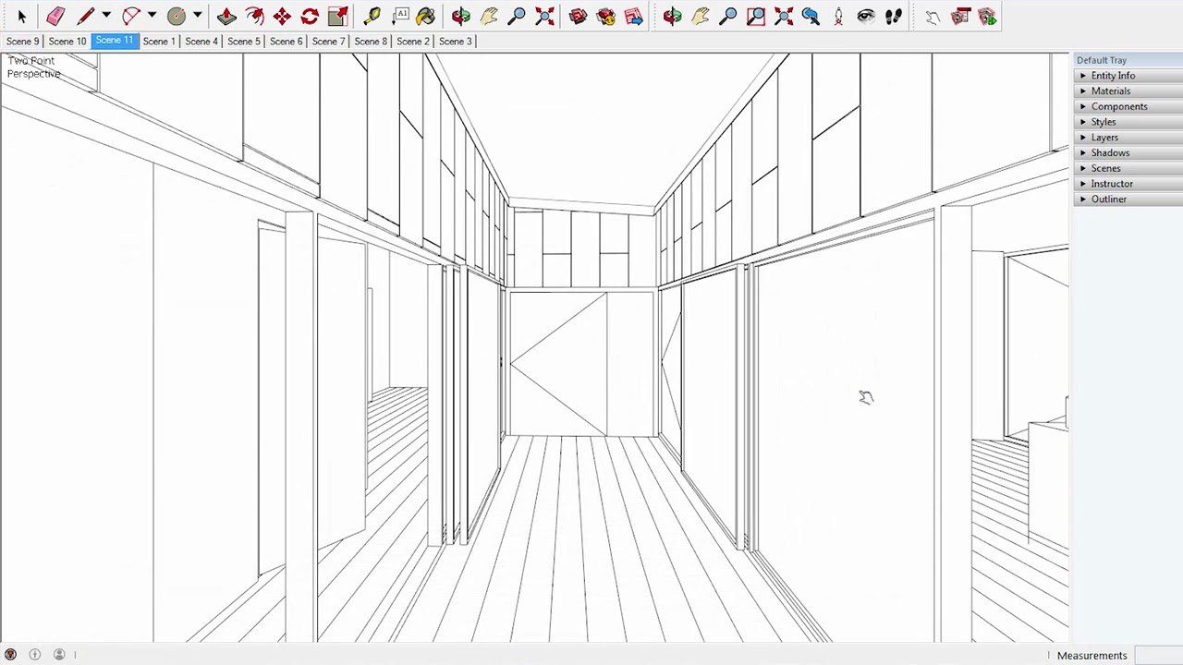
Task: Switch to the Scene 7 tab
Action: pos(328,41)
